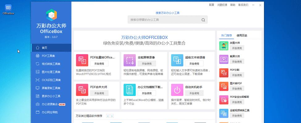Start using 超级文本转语音
Image resolution: width=301 pixels, height=123 pixels.
(x=194, y=64)
